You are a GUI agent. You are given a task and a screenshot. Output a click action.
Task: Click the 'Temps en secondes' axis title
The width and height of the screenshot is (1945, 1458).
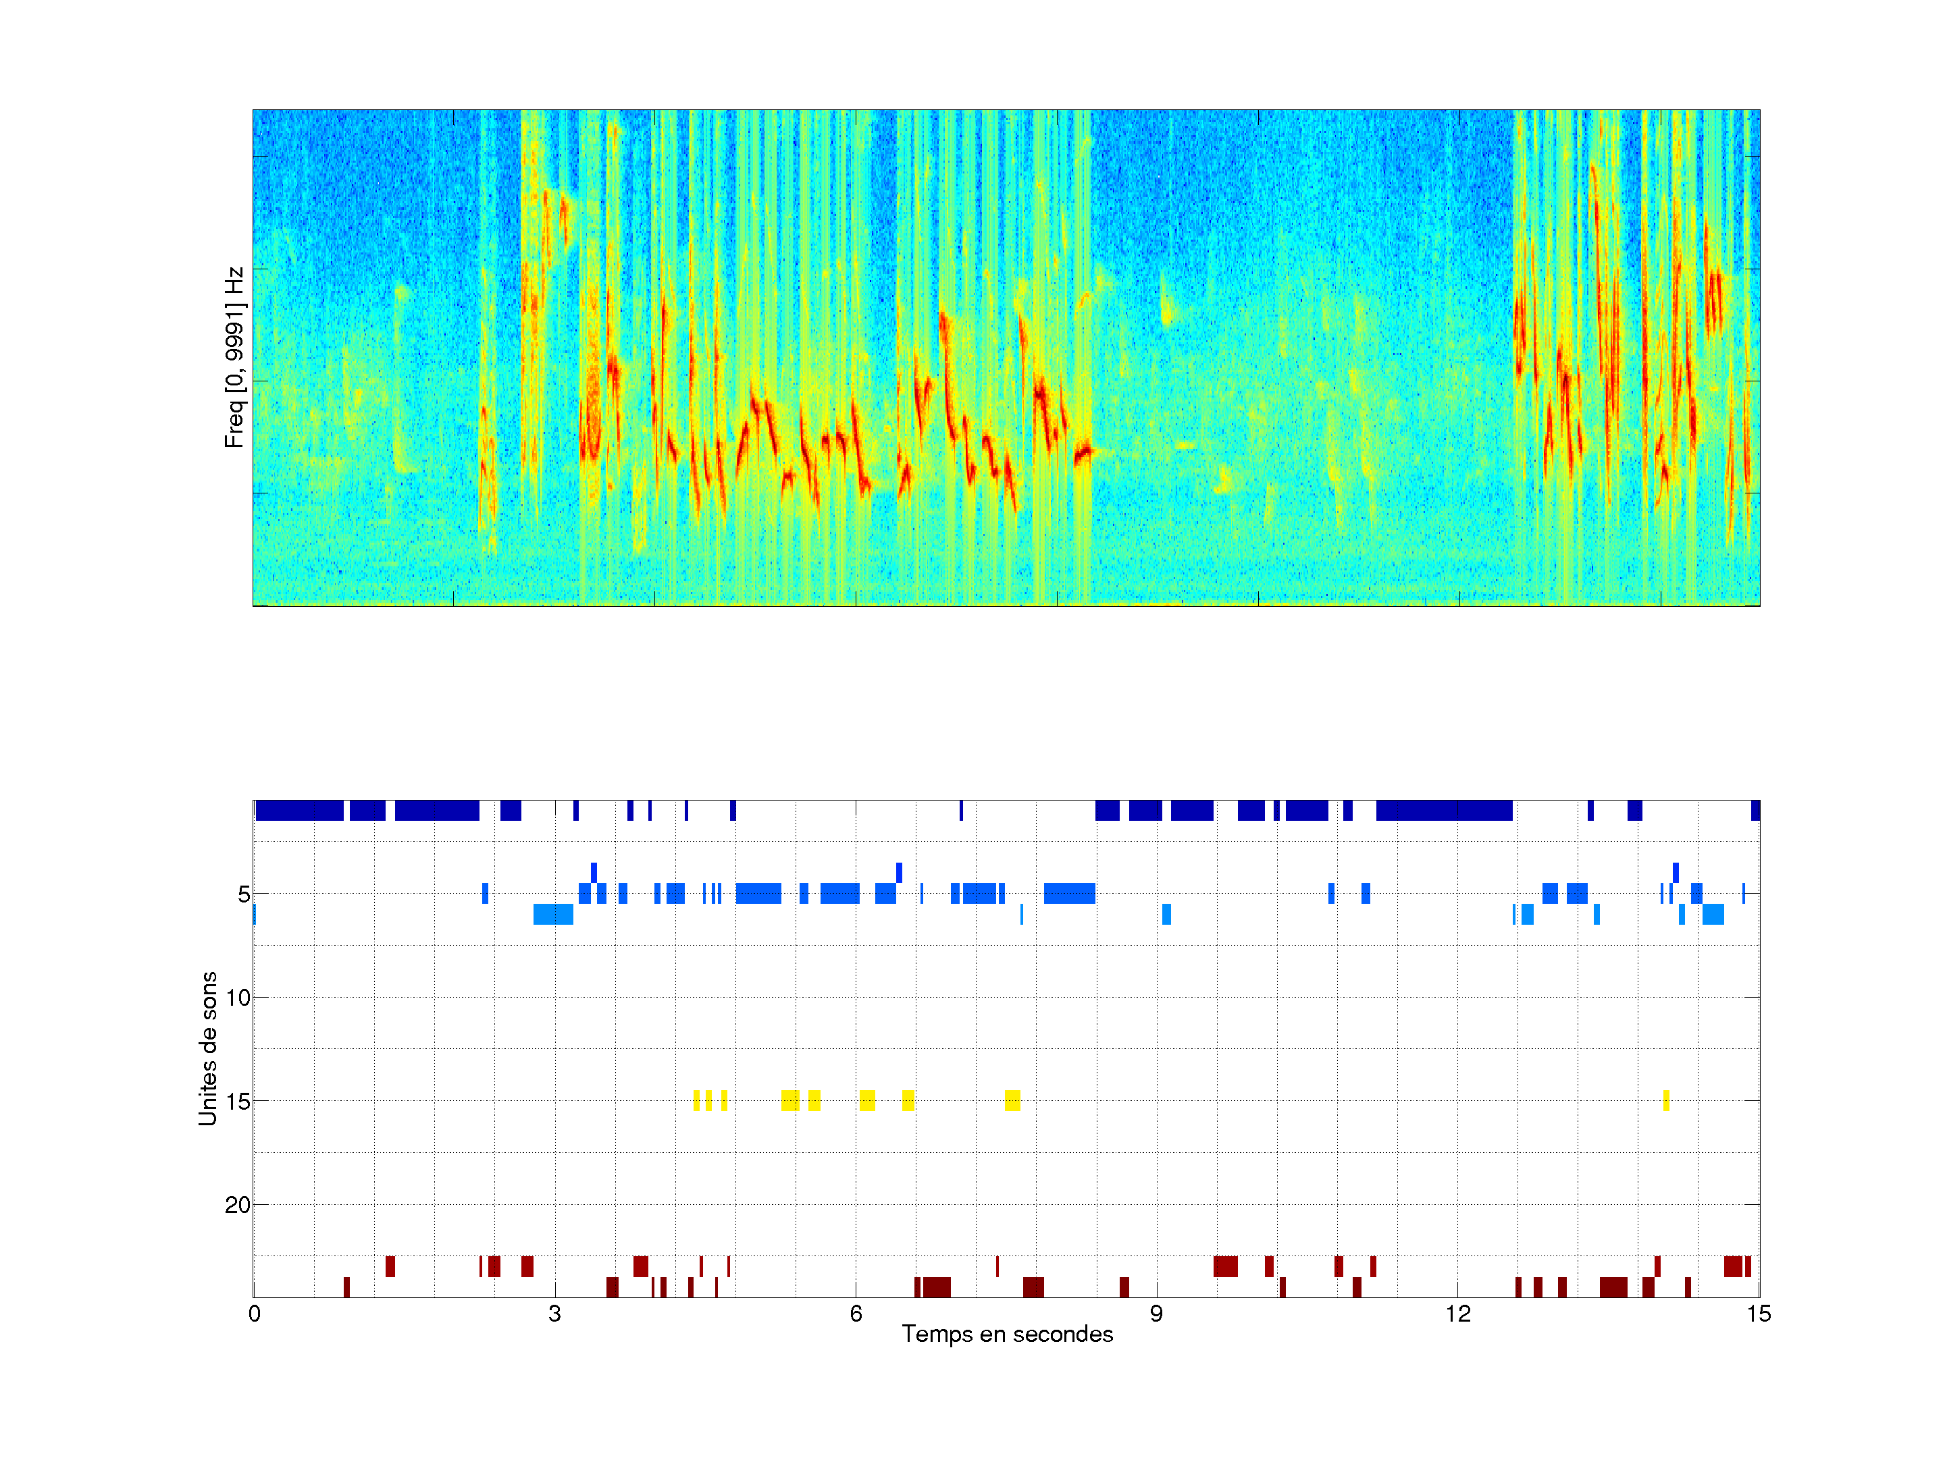pyautogui.click(x=1007, y=1334)
